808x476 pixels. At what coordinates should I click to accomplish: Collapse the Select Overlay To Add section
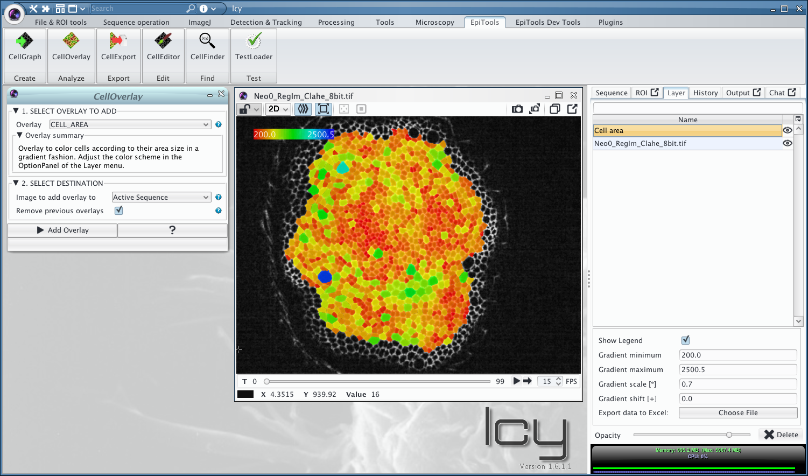point(16,111)
